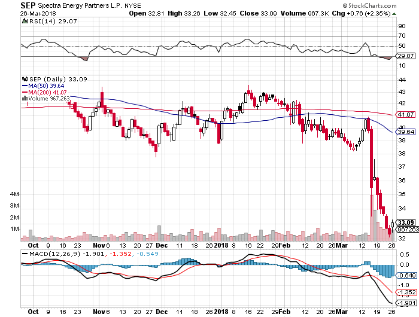Click the Volume 967.3K header value
The width and height of the screenshot is (419, 317).
tap(305, 13)
